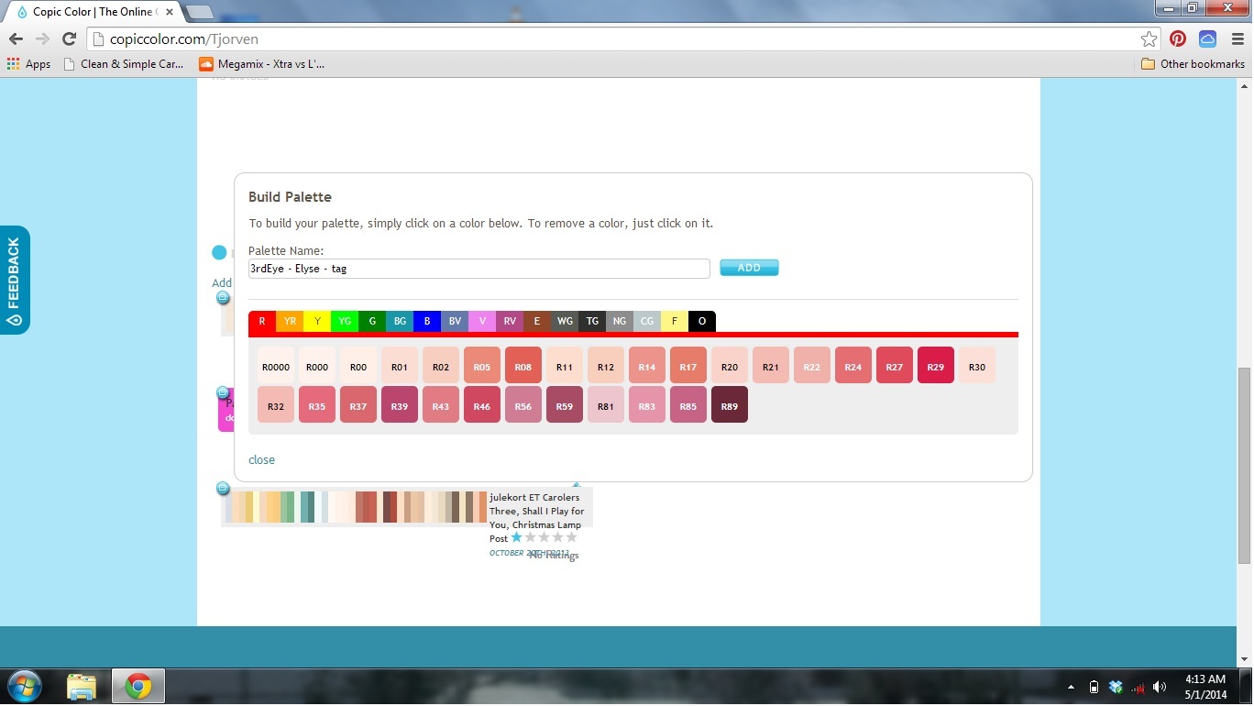Add the R29 color swatch to the palette
The width and height of the screenshot is (1254, 706).
coord(935,366)
